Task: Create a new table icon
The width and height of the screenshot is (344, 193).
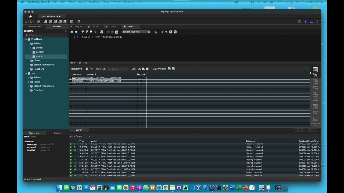Action: coord(51,21)
